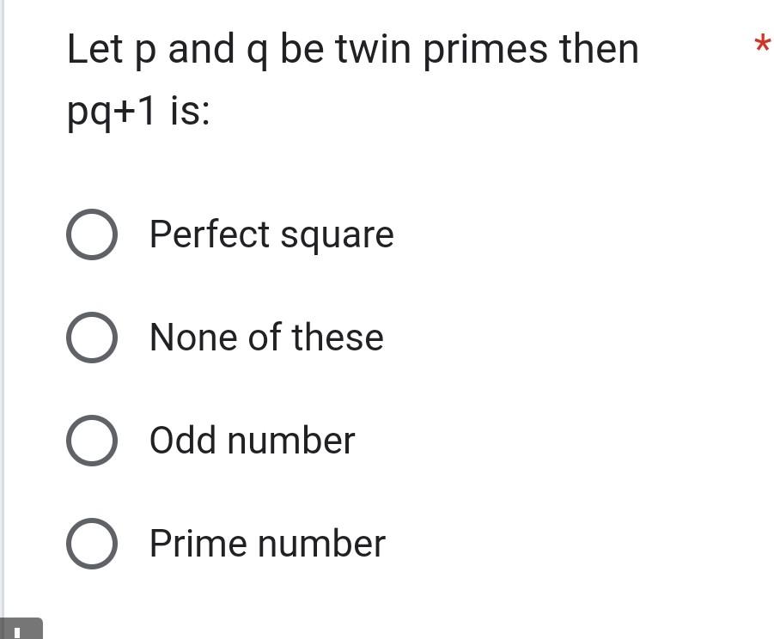The height and width of the screenshot is (639, 774).
Task: Click the circle next to Odd number
Action: pyautogui.click(x=92, y=441)
